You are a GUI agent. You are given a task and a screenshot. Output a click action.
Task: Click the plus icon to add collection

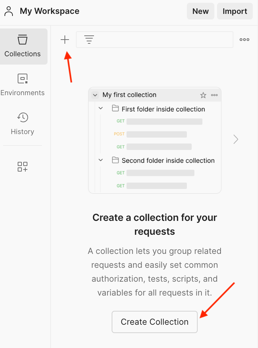(65, 40)
